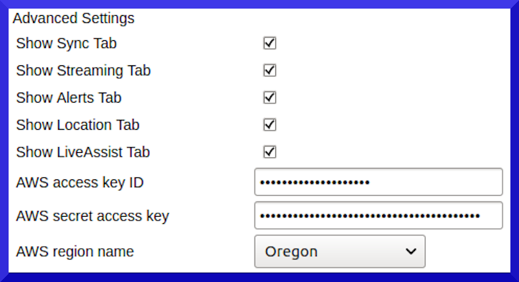Open the AWS region name dropdown

click(x=340, y=252)
